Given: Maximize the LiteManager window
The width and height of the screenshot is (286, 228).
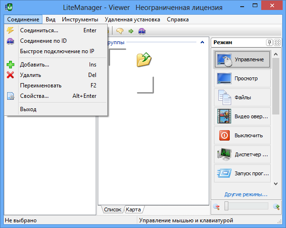Looking at the screenshot, I should 255,6.
